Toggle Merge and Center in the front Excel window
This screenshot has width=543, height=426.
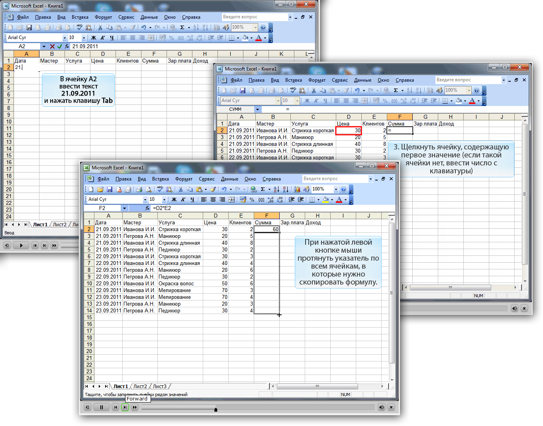231,200
